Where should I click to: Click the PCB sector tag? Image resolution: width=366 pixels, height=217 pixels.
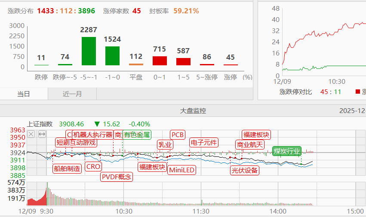[177, 134]
